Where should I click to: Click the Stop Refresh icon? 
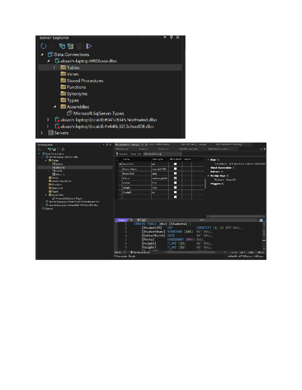51,45
